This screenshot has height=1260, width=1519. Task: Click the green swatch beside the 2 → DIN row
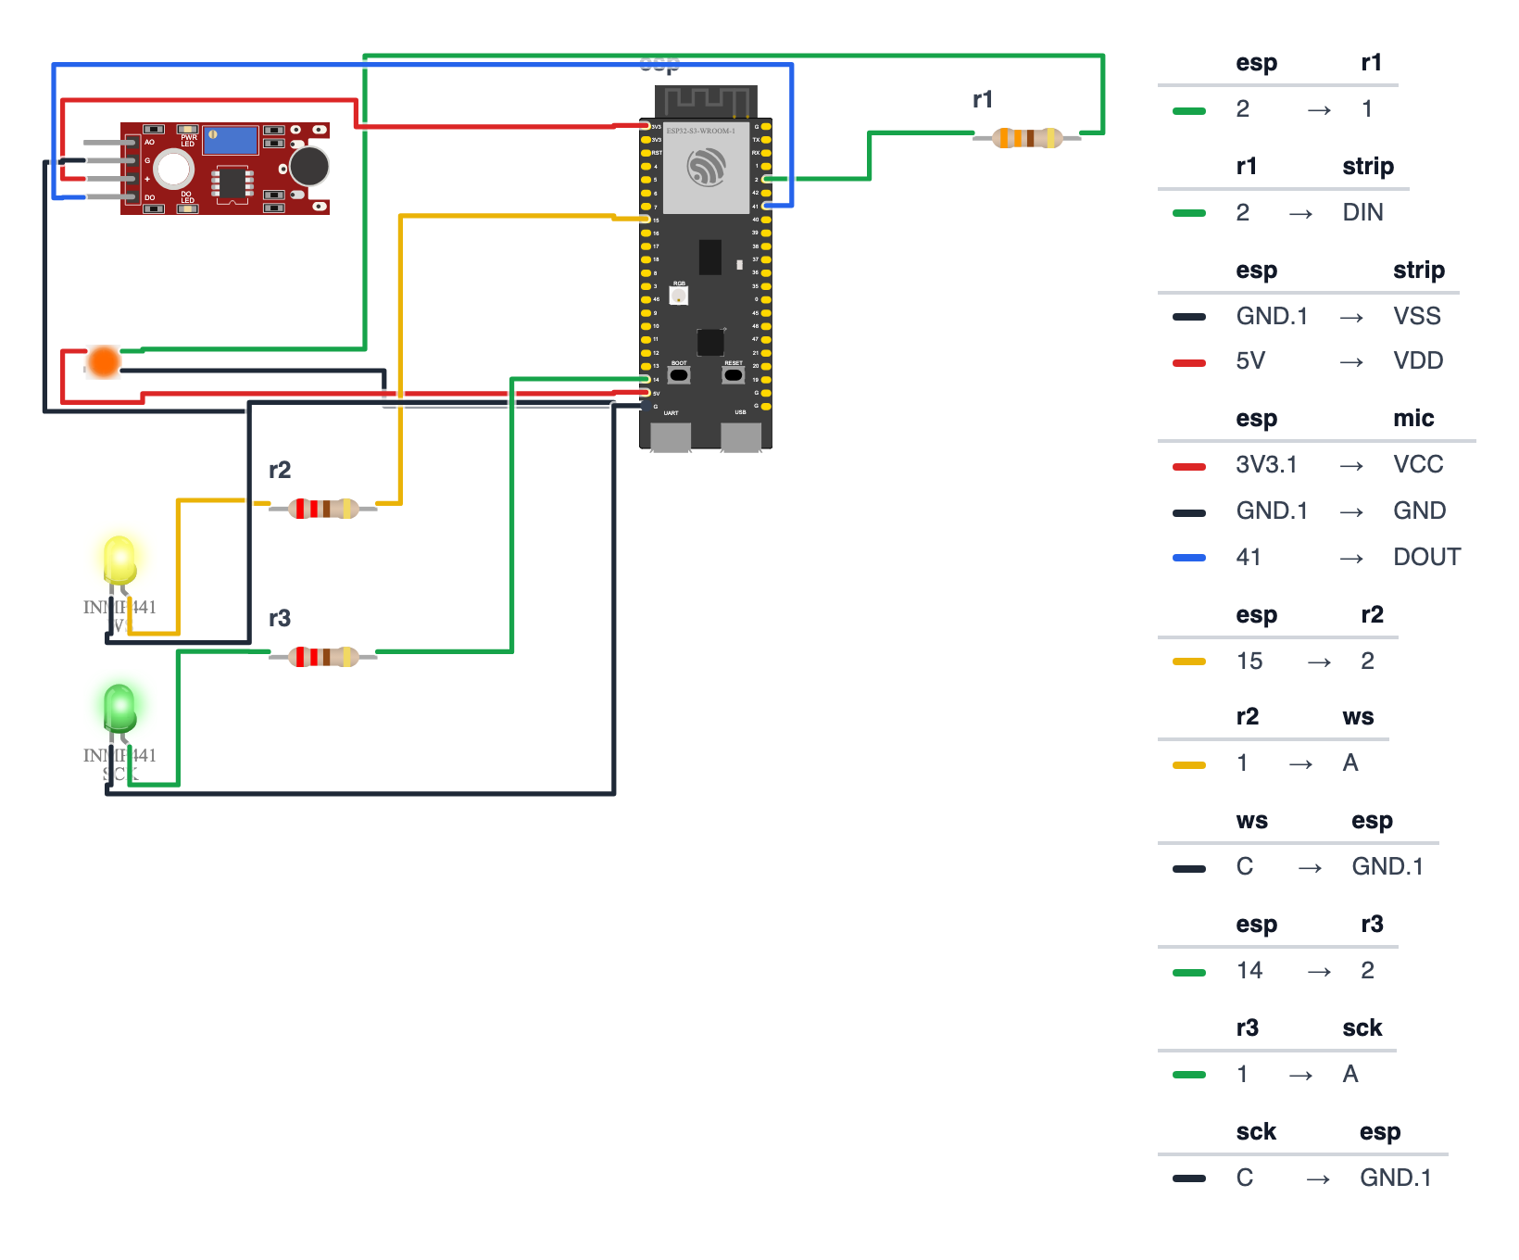tap(1189, 213)
